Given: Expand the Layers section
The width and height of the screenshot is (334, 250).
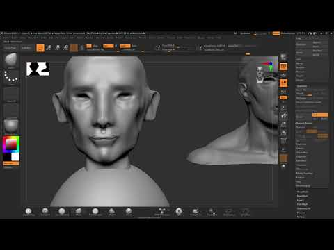Looking at the screenshot, I should pos(300,200).
